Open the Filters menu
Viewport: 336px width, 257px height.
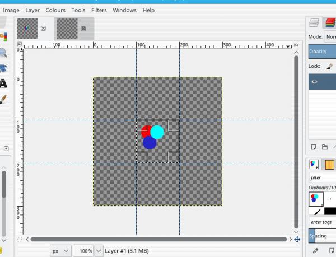click(99, 10)
